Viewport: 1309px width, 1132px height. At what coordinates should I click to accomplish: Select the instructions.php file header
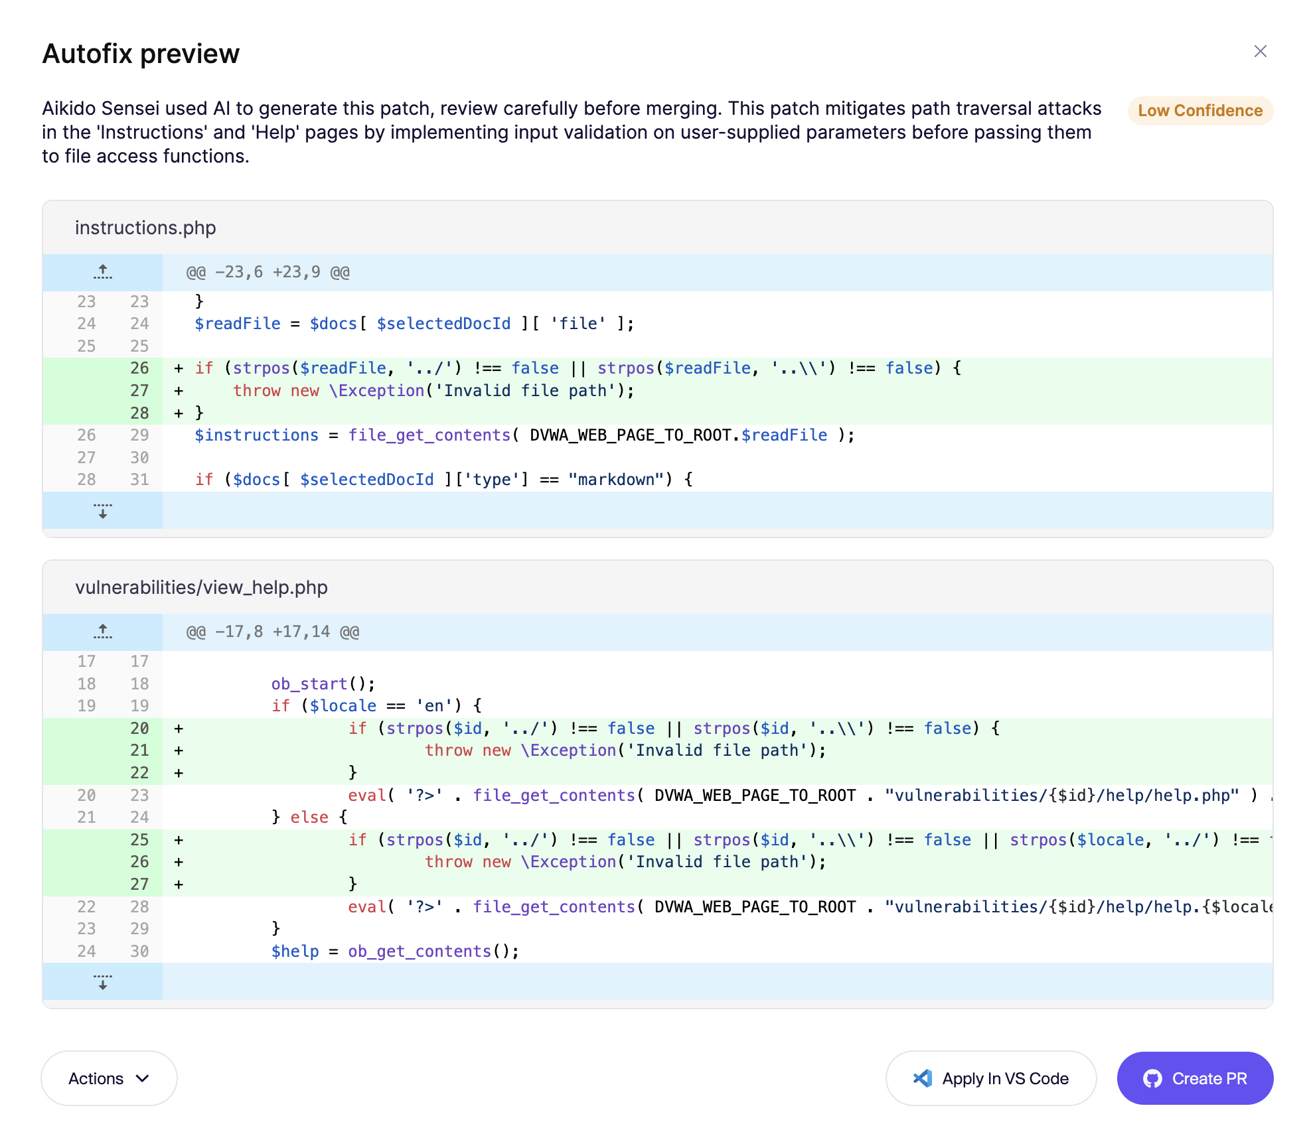(x=657, y=228)
